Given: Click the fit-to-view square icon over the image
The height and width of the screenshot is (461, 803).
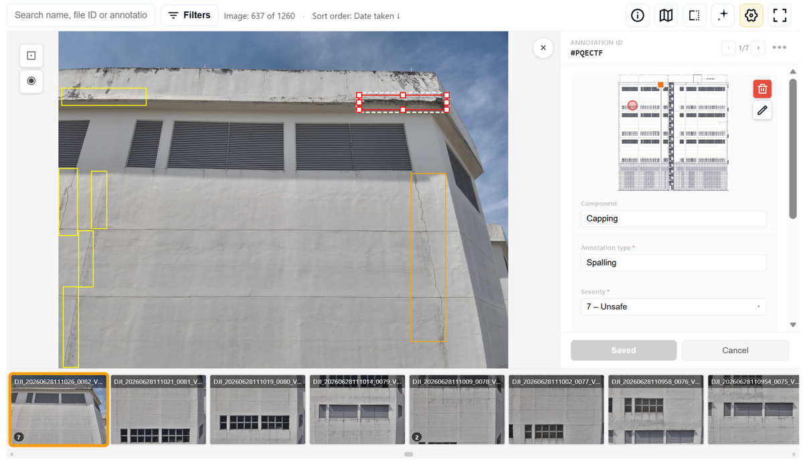Looking at the screenshot, I should [31, 56].
